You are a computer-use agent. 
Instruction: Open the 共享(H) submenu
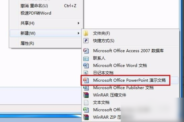46,23
